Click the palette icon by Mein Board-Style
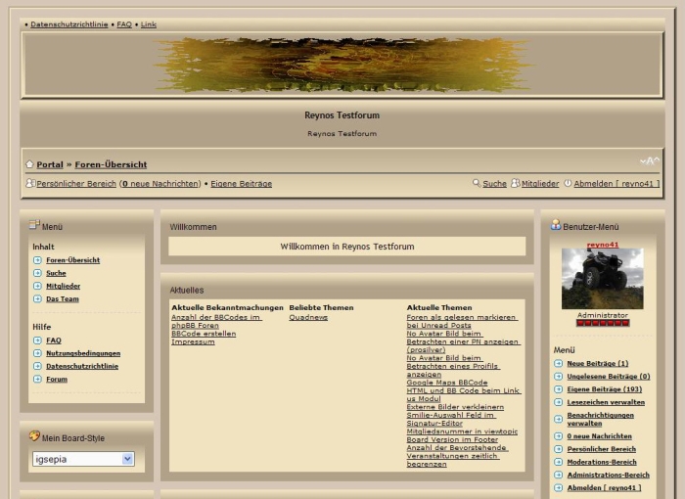This screenshot has height=499, width=685. click(34, 436)
